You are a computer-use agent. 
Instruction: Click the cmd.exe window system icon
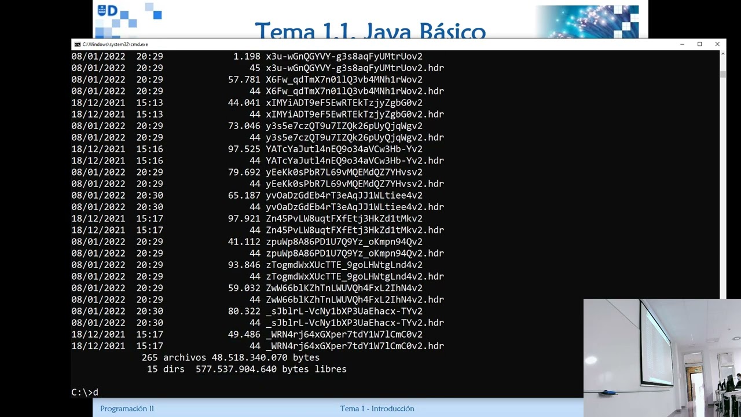pyautogui.click(x=77, y=45)
